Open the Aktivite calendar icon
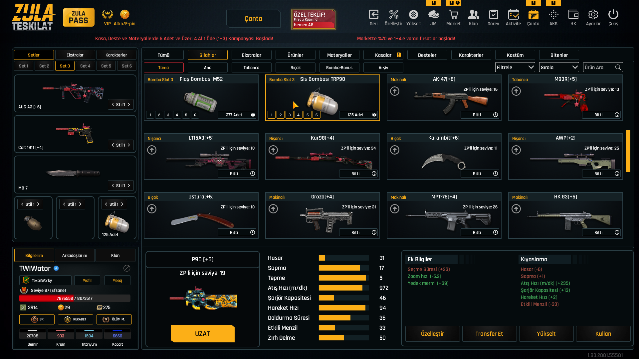 (513, 15)
